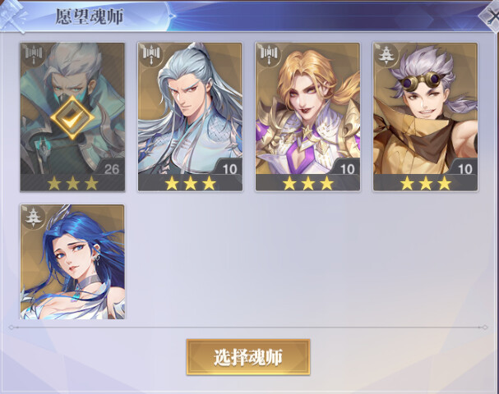The width and height of the screenshot is (499, 394).
Task: Close the 愿望魂师 dialog with X
Action: coord(491,16)
